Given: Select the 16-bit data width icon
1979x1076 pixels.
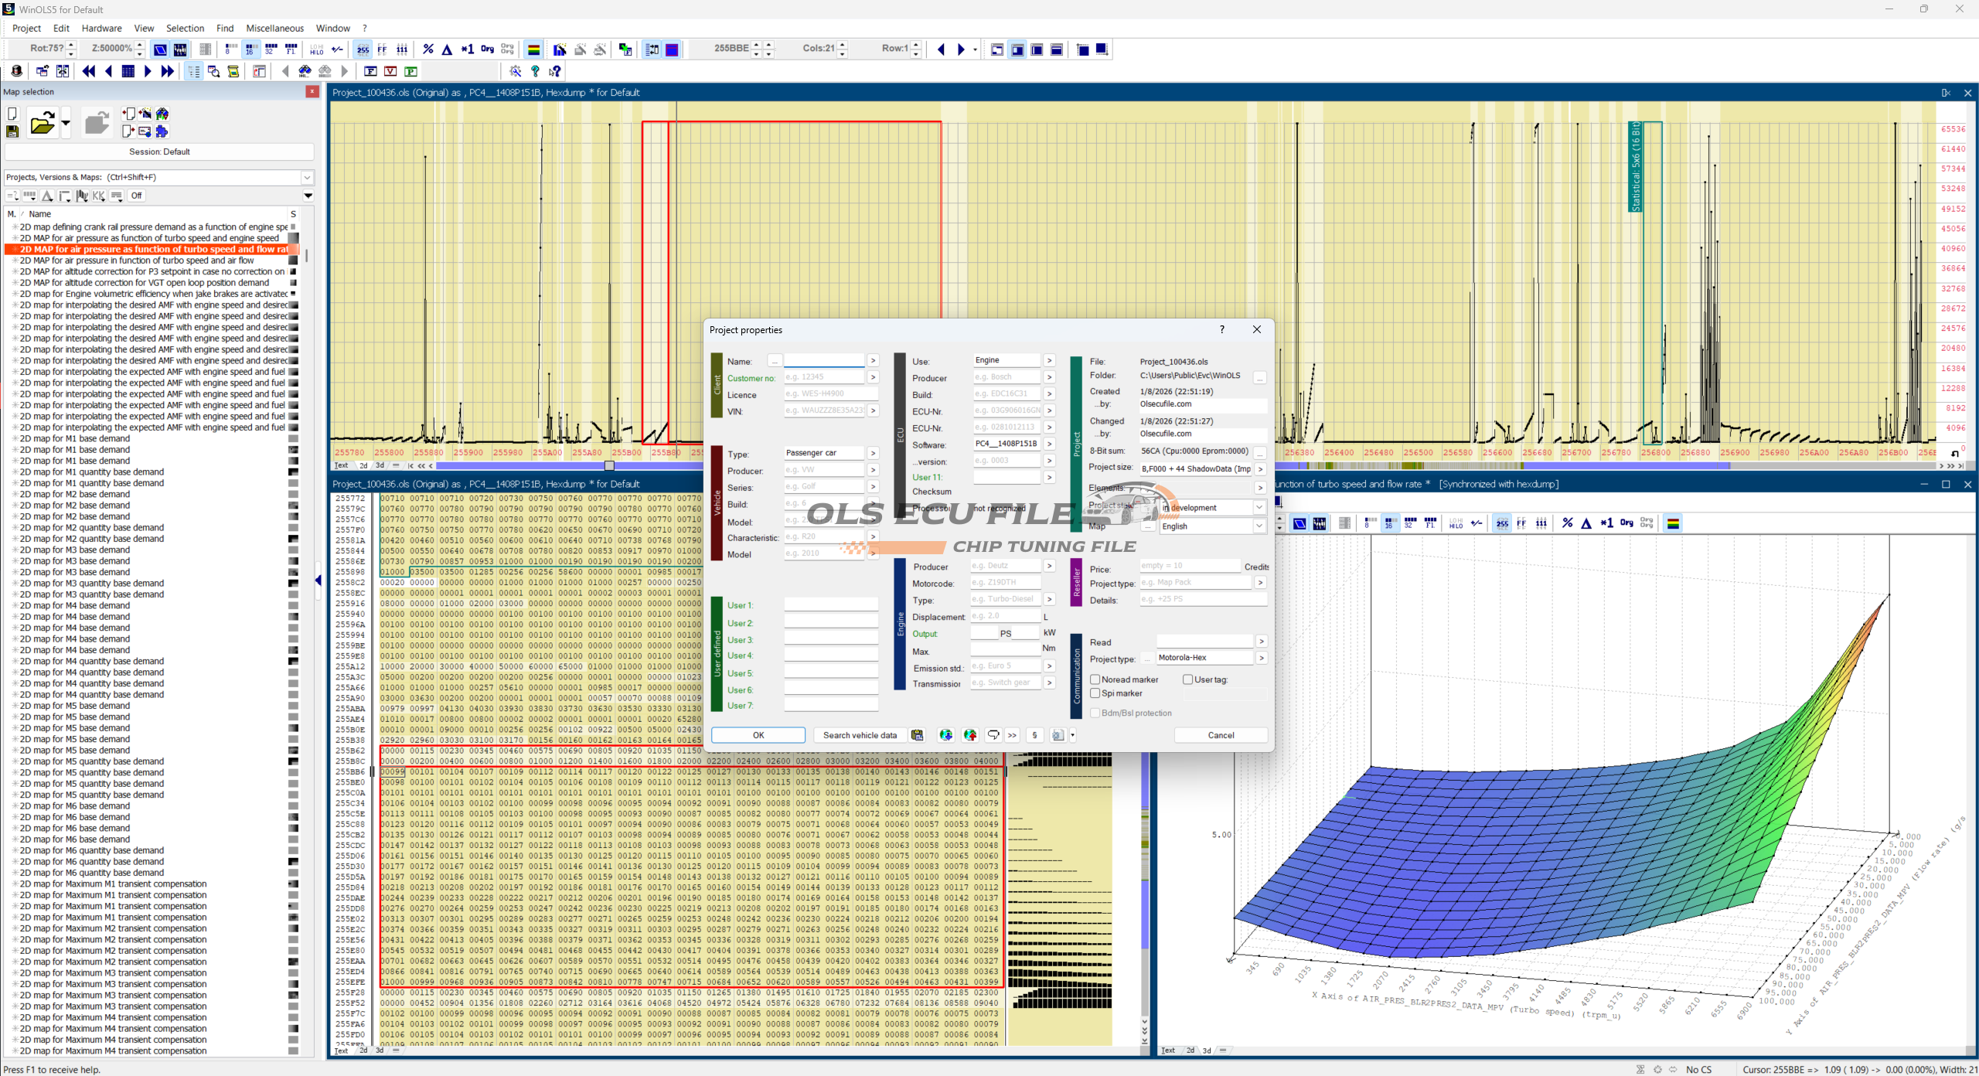Looking at the screenshot, I should [x=250, y=49].
